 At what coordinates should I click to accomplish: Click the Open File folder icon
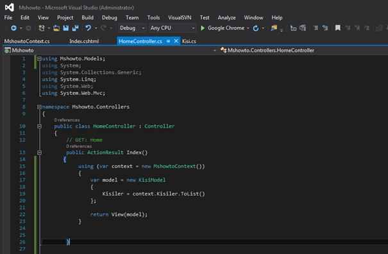(56, 28)
